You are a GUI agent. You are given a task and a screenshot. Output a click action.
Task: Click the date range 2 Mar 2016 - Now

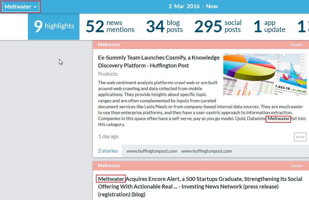point(193,6)
